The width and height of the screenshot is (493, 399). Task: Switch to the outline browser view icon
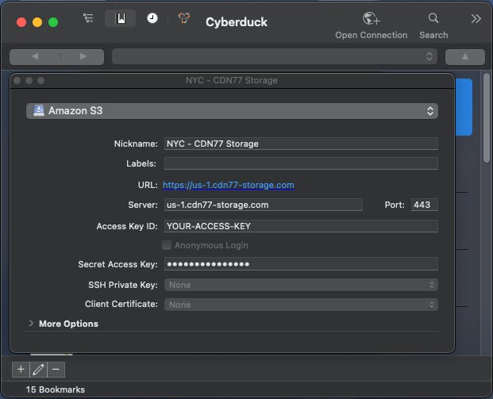coord(88,18)
